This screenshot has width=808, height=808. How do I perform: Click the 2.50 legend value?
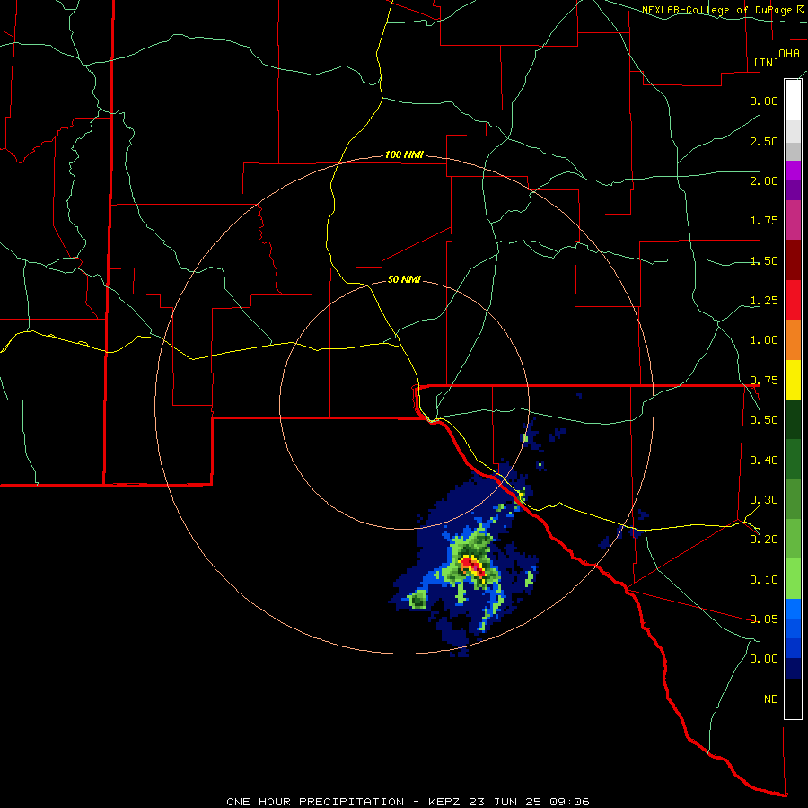[764, 141]
